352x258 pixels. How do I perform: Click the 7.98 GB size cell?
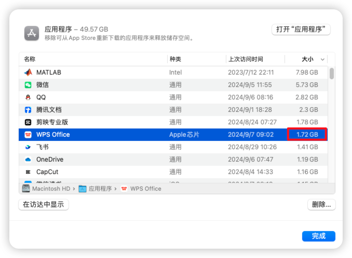click(307, 73)
